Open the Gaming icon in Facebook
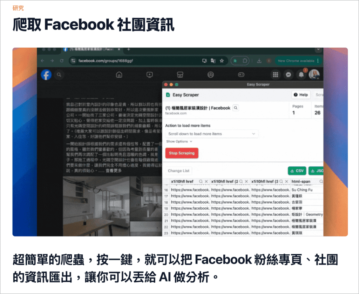Viewport: 359px width, 294px height. point(241,75)
